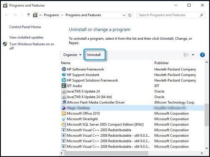The width and height of the screenshot is (210, 157).
Task: Select the Visual C++ 2005 Redistributable icon
Action: click(64, 130)
